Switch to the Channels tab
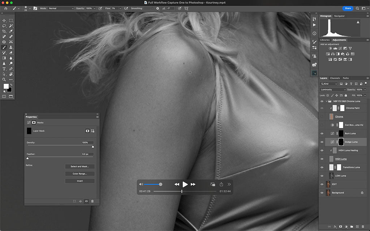 tap(334, 78)
